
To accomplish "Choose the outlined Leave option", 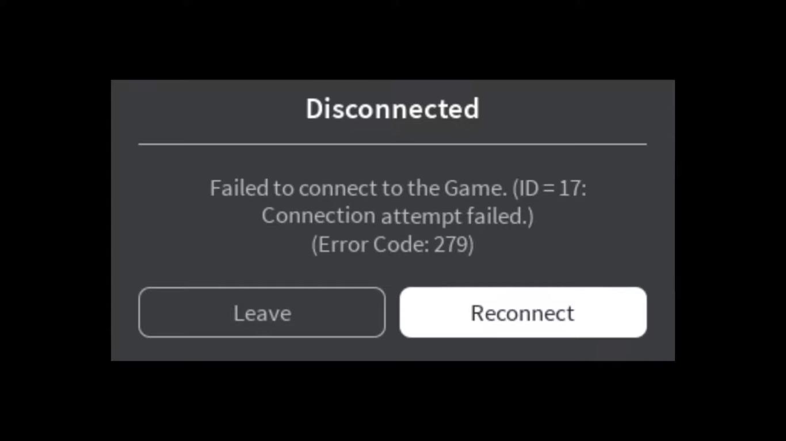I will pos(262,312).
